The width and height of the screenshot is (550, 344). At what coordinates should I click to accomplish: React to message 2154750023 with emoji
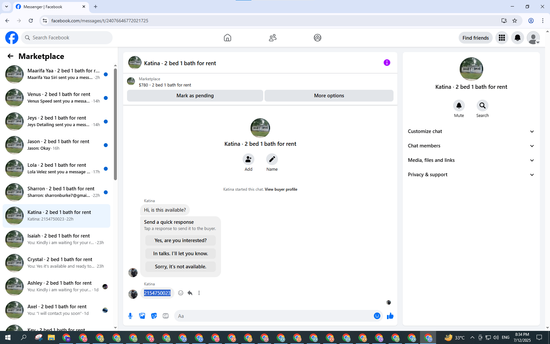click(181, 293)
